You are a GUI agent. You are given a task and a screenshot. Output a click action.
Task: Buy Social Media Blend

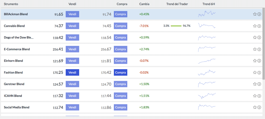pyautogui.click(x=121, y=107)
